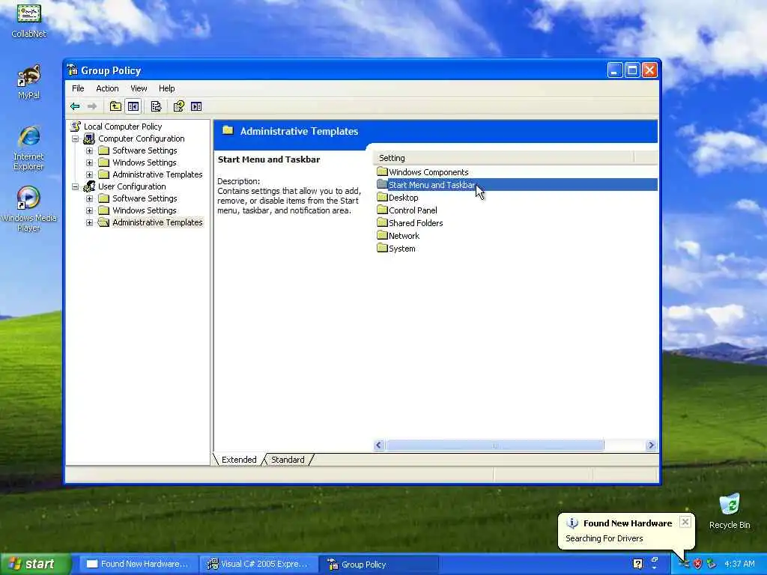Open the File menu

[x=78, y=88]
